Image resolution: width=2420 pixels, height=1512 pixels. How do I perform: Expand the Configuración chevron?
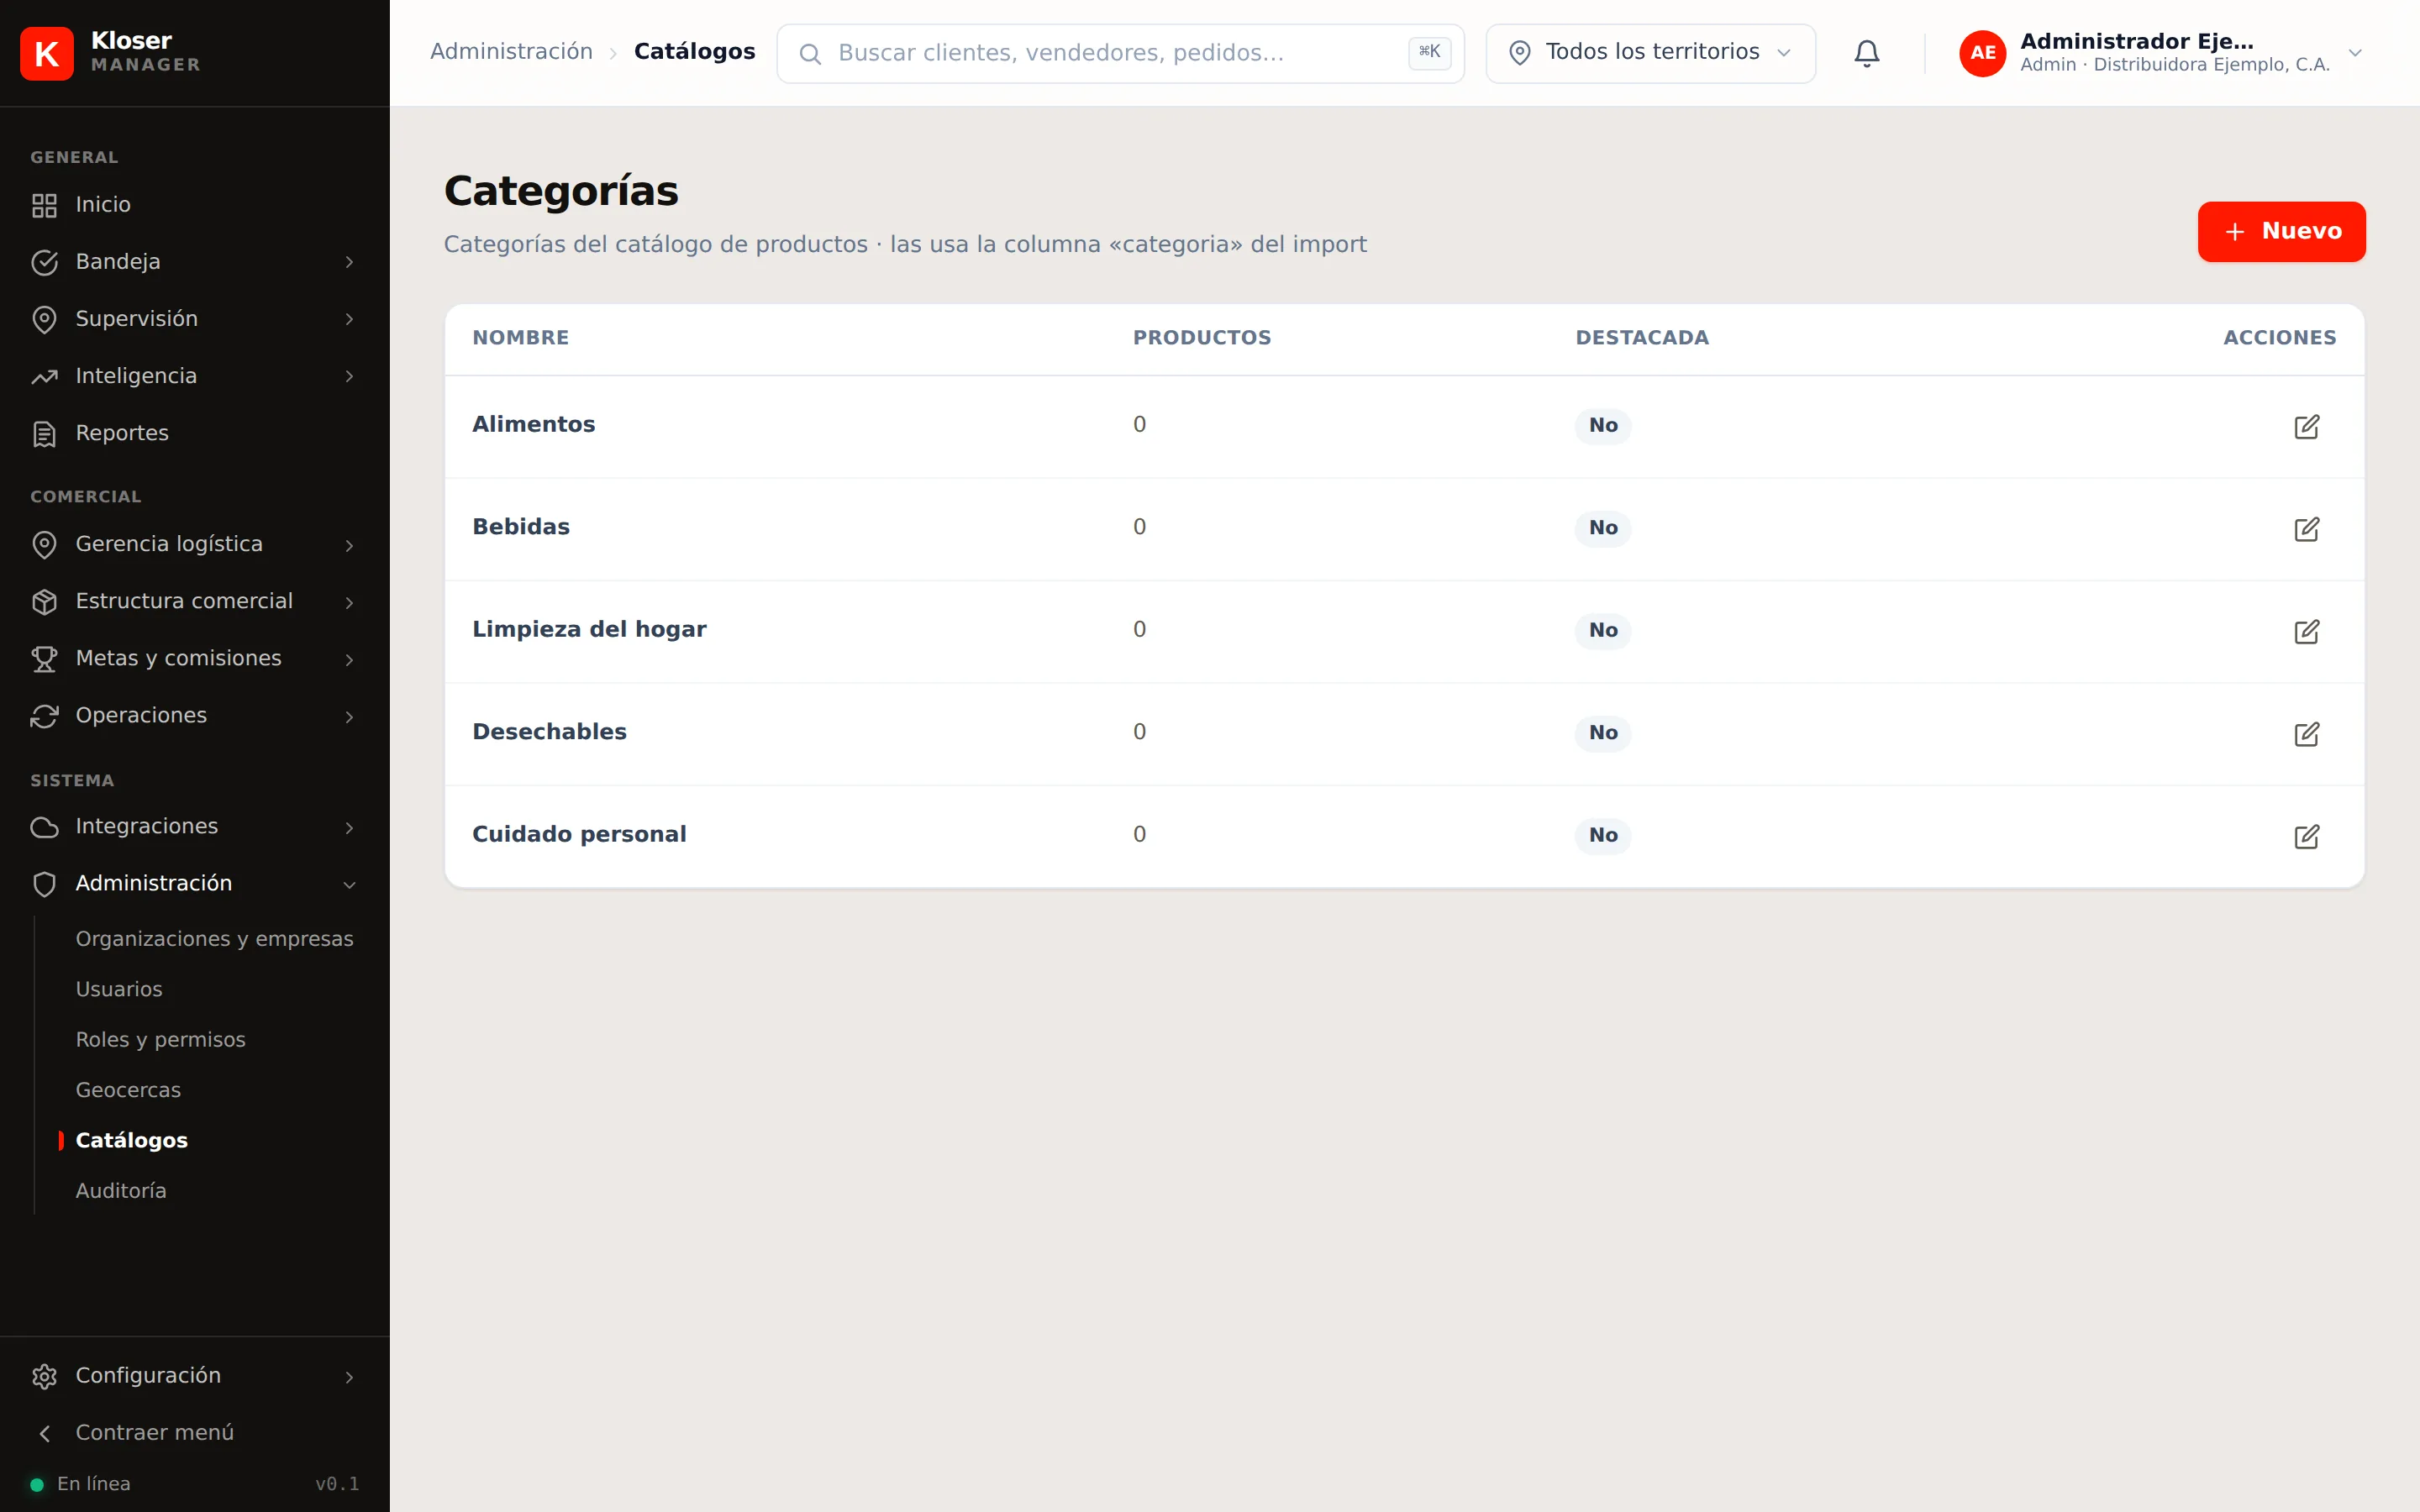tap(349, 1377)
